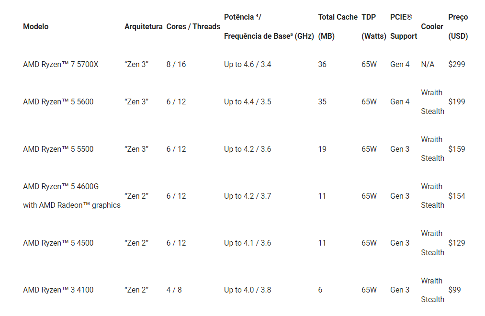Click the $99 price value
Viewport: 485px width, 316px height.
[x=454, y=290]
